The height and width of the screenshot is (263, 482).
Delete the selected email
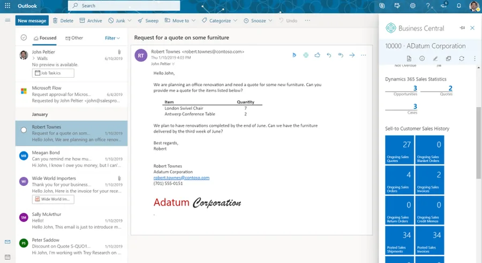(63, 20)
